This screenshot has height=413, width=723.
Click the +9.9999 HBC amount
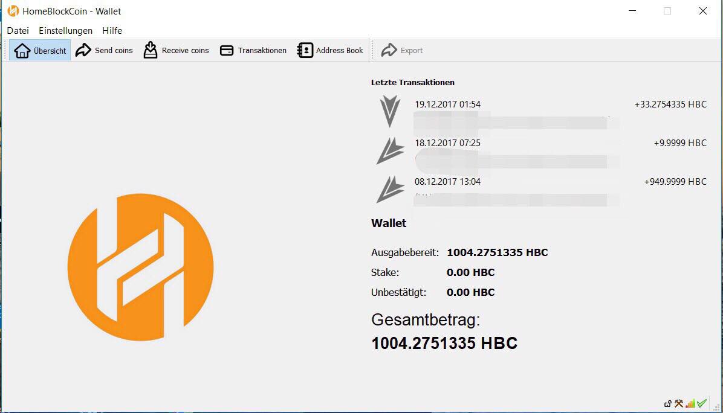(x=680, y=143)
